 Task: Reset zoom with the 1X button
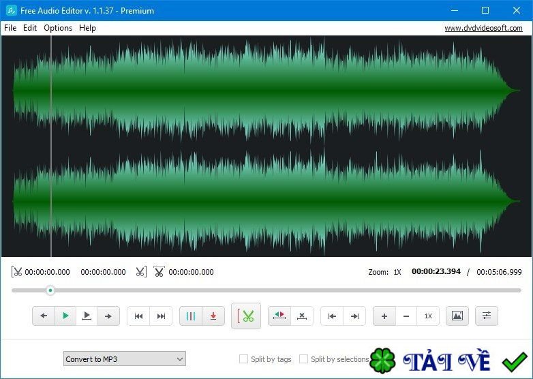point(428,316)
